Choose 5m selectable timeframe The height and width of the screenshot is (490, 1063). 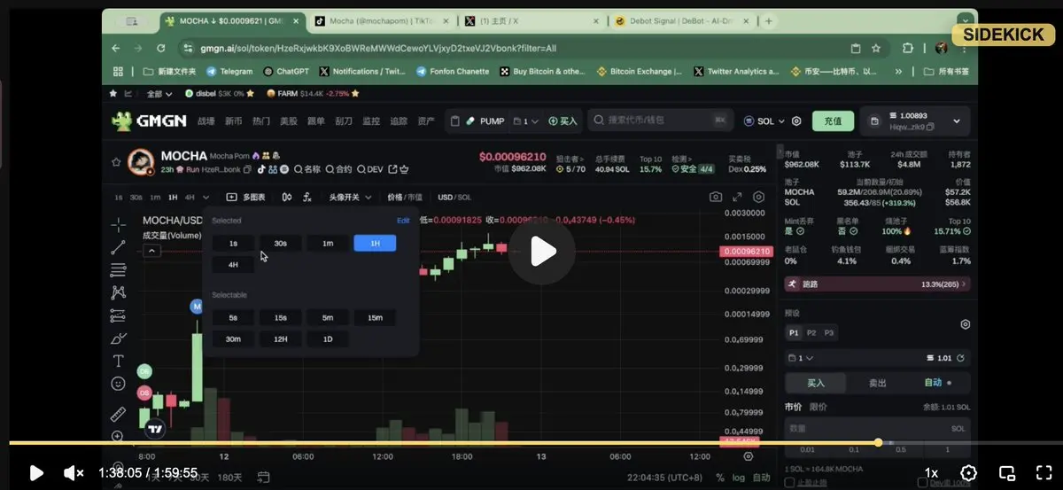tap(328, 317)
